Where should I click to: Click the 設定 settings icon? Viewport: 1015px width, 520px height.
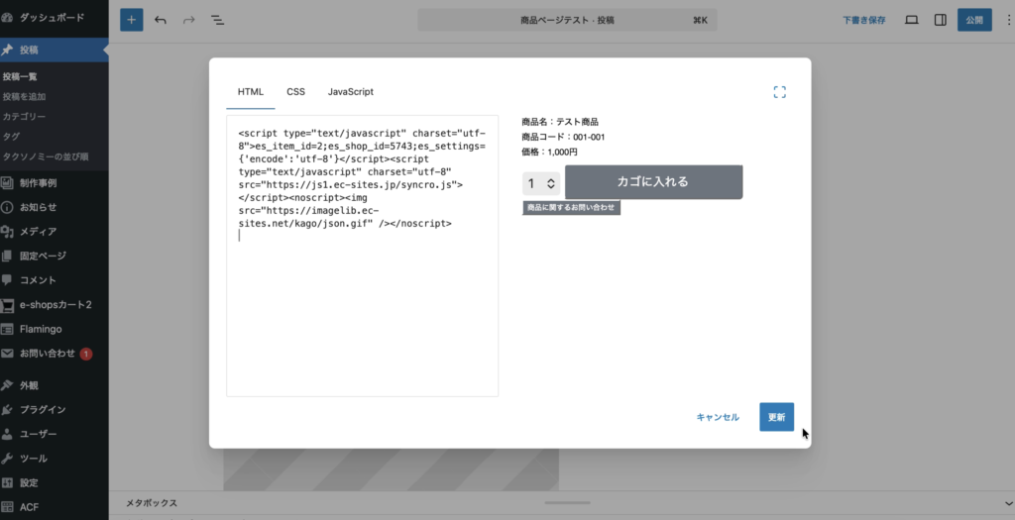click(7, 482)
